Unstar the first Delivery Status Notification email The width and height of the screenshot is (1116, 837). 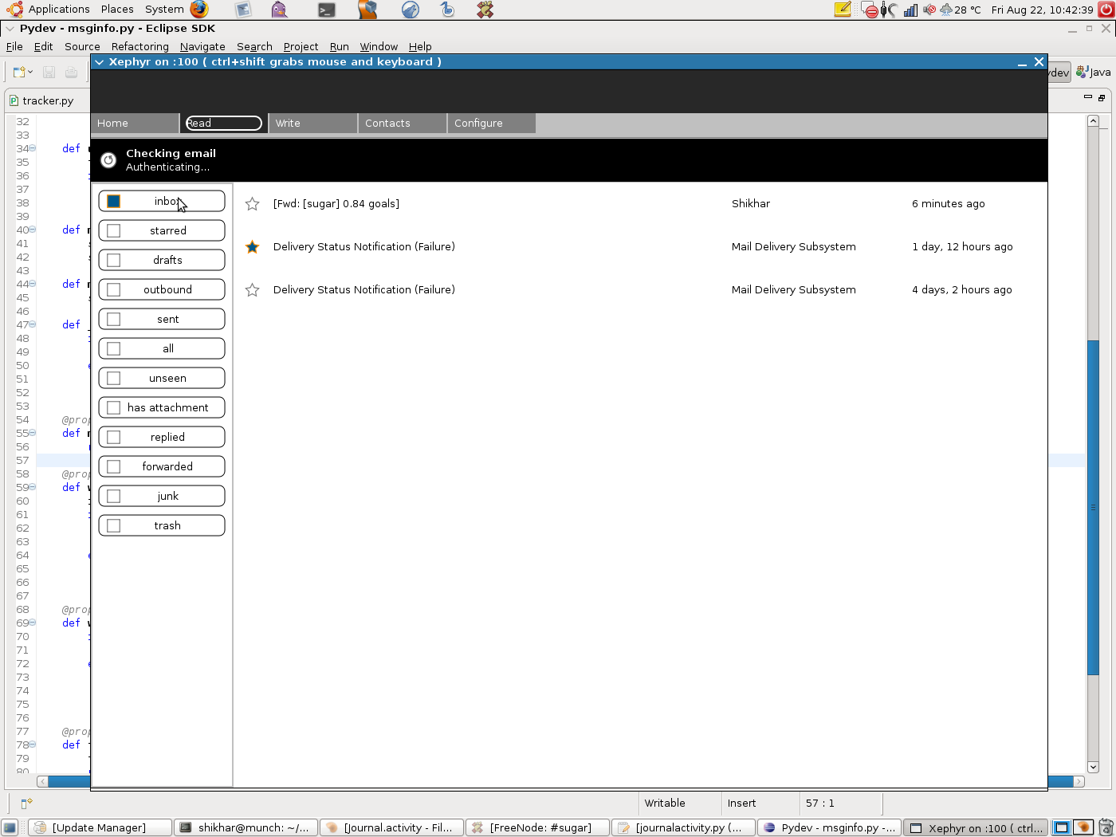(x=252, y=247)
